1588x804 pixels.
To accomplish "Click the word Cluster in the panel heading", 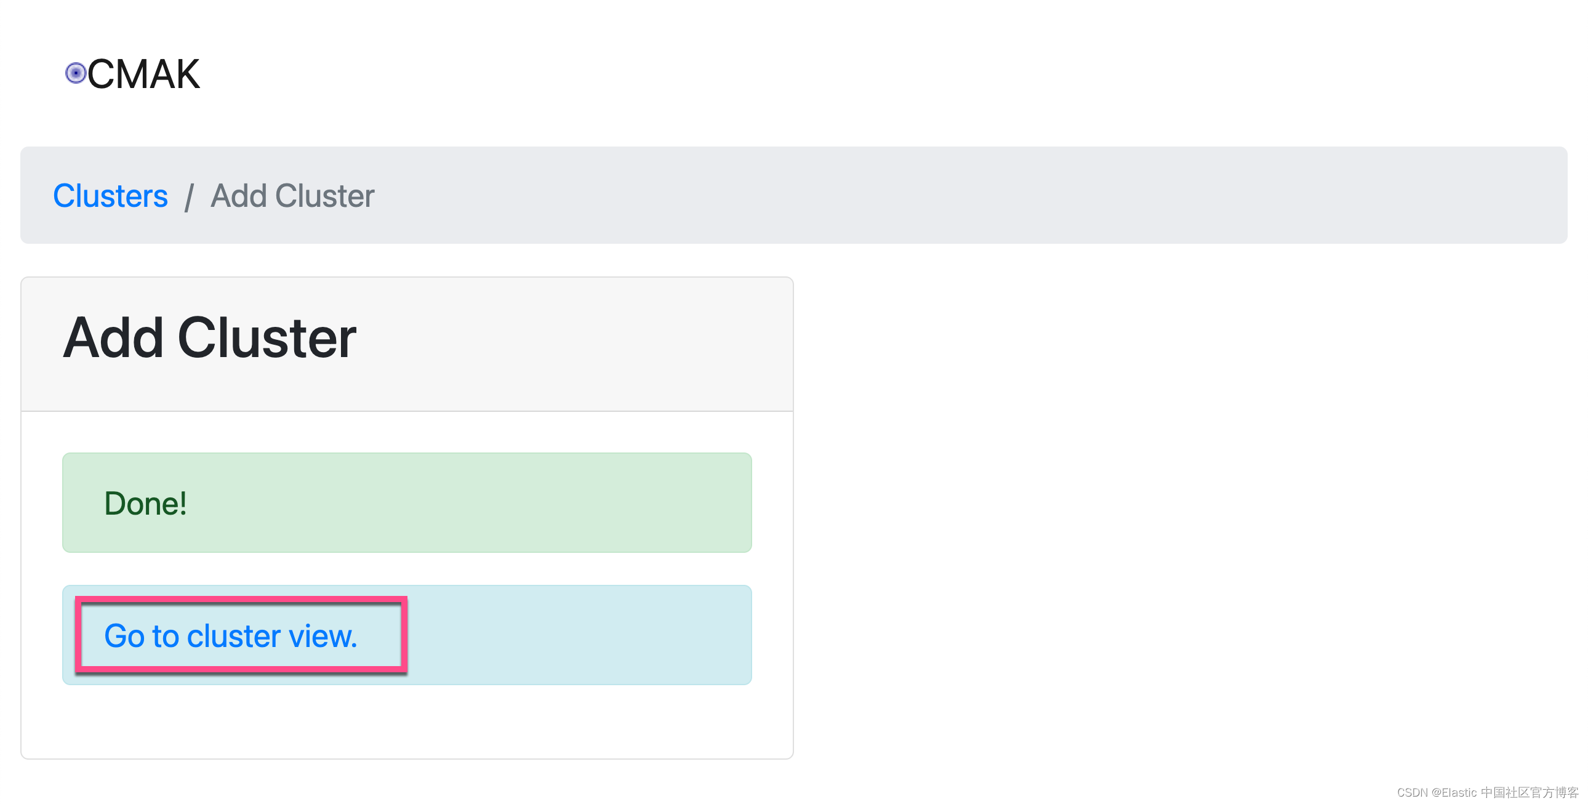I will point(267,337).
